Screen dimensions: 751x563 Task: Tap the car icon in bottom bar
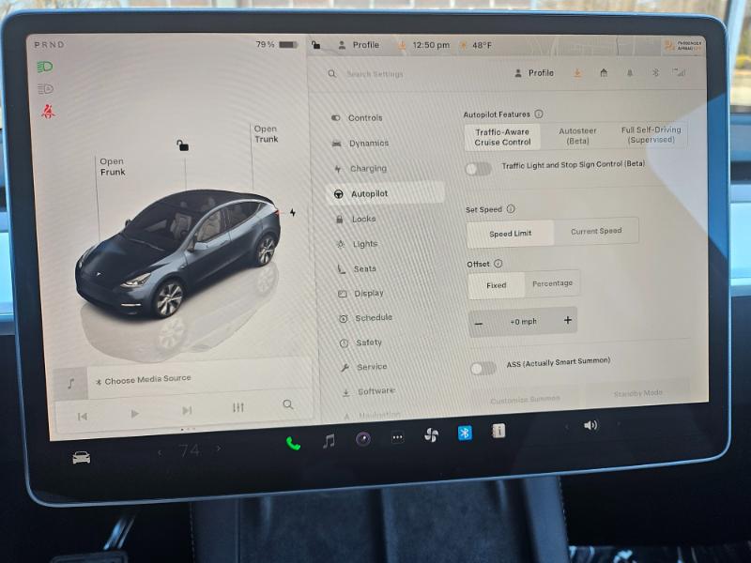click(x=82, y=457)
